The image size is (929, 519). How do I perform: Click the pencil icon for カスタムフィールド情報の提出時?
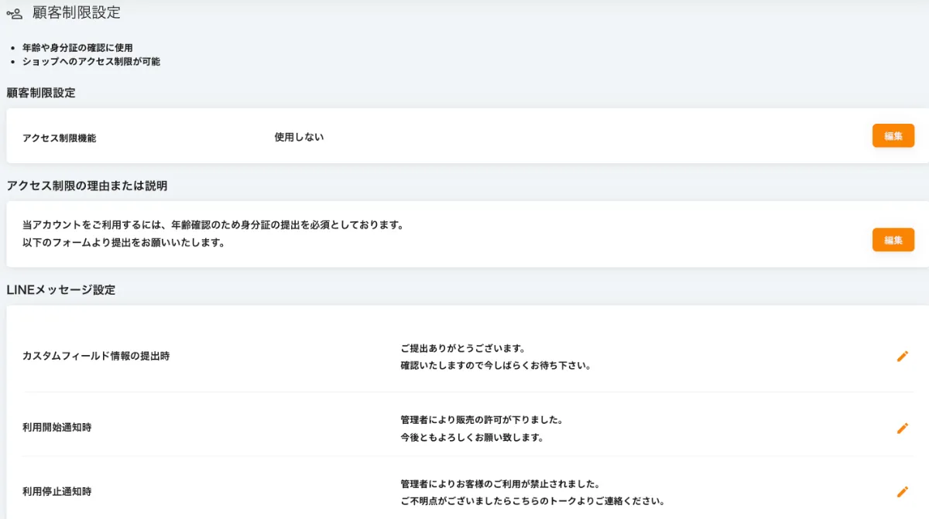(903, 357)
